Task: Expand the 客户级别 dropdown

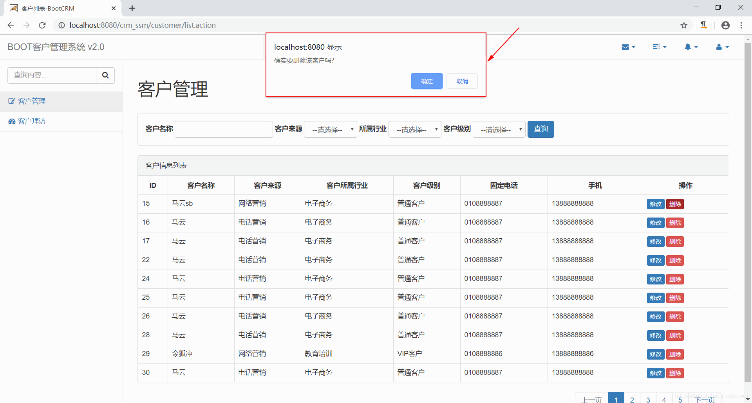Action: pyautogui.click(x=499, y=129)
